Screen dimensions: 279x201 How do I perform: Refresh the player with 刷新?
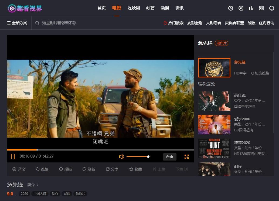tap(89, 169)
